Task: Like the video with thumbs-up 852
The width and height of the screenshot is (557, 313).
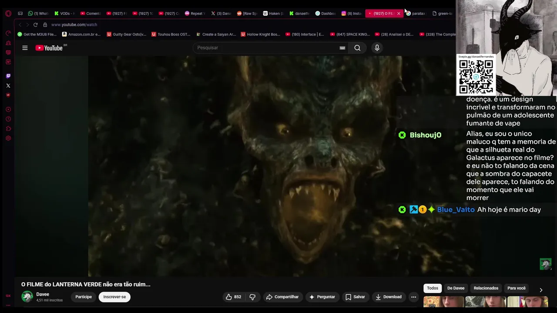Action: [x=233, y=297]
